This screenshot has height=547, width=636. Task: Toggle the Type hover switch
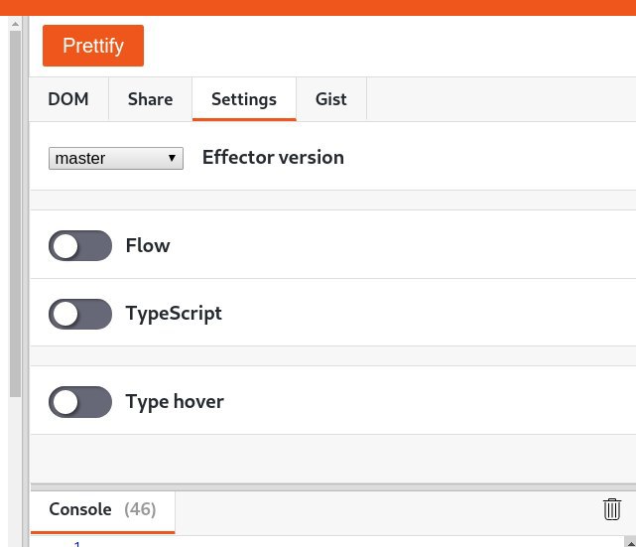[80, 402]
